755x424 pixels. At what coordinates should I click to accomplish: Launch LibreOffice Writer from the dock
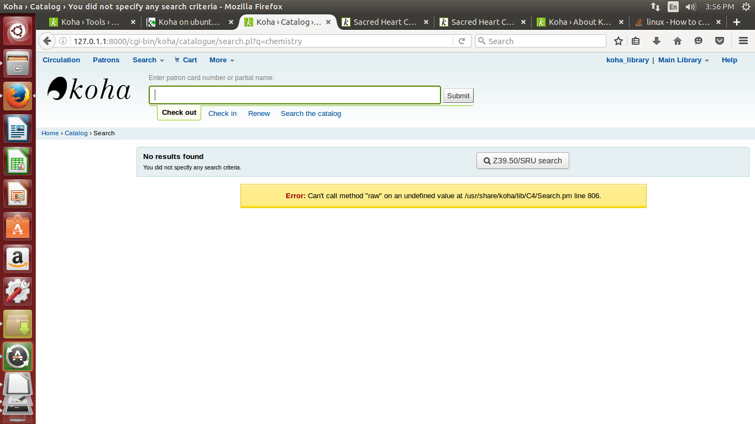pyautogui.click(x=18, y=129)
